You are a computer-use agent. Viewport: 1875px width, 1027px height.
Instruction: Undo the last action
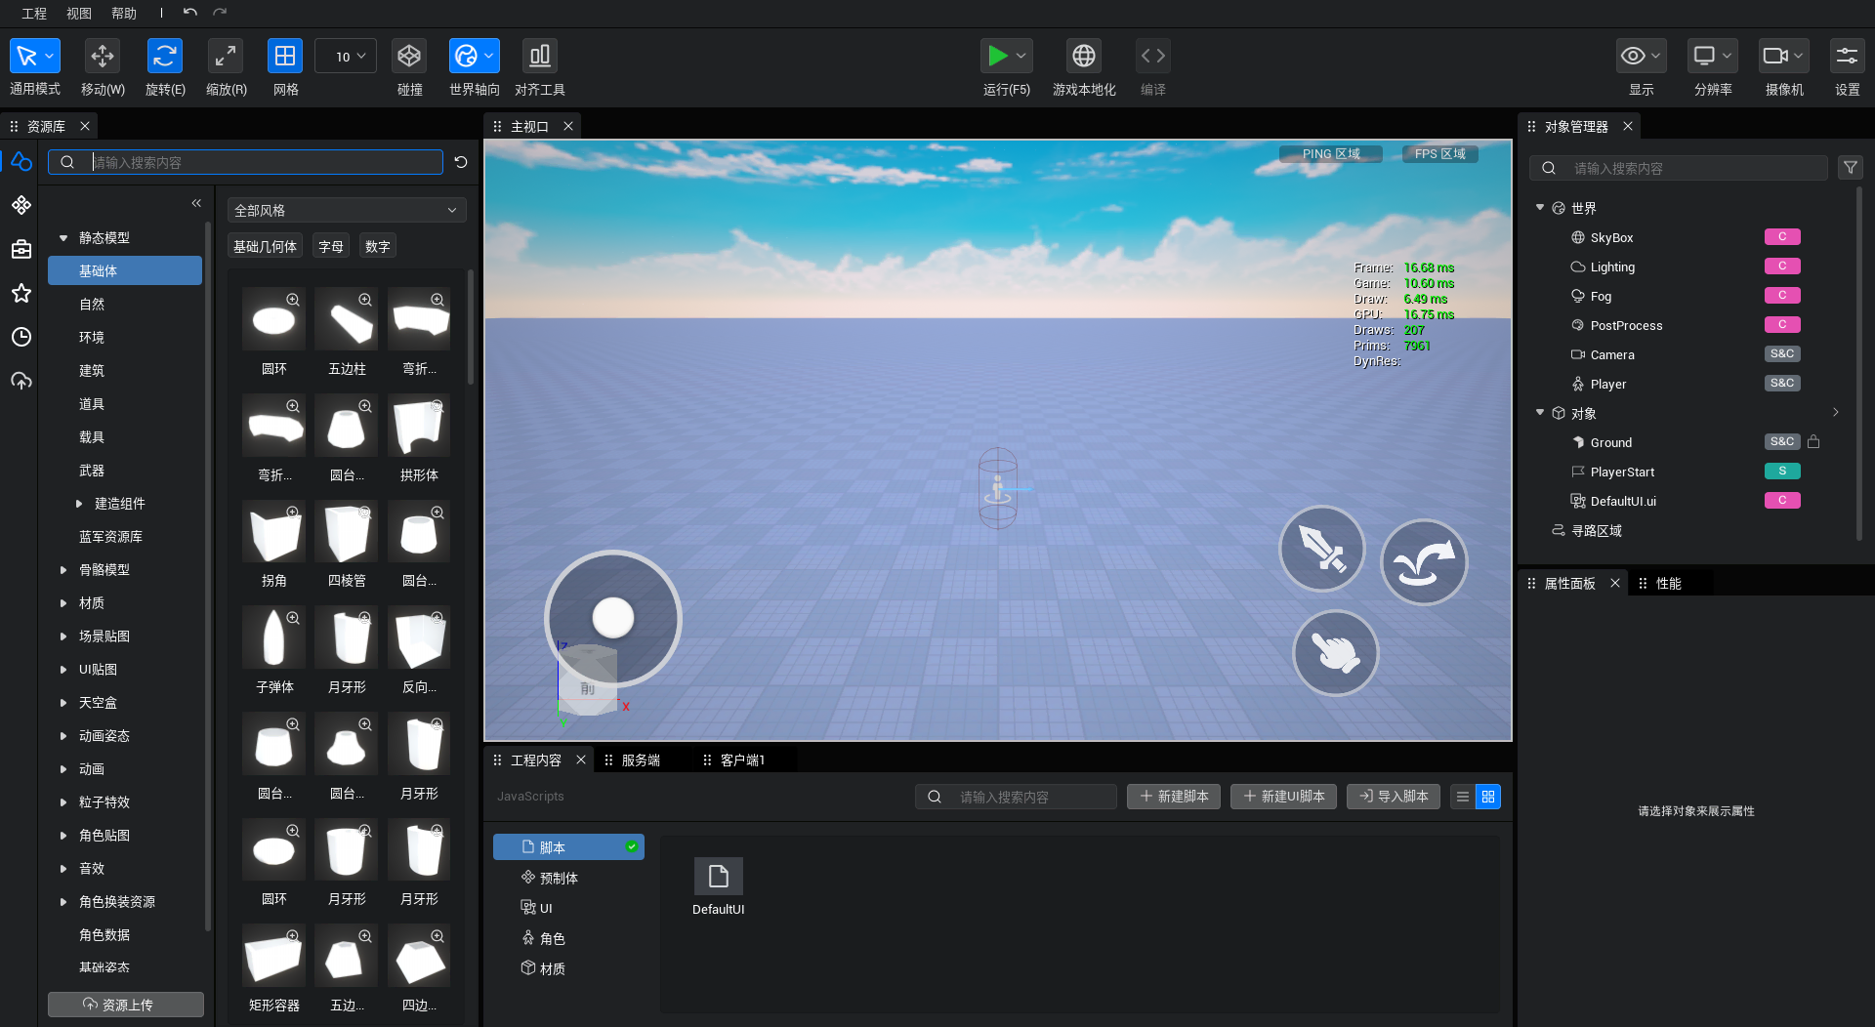pyautogui.click(x=190, y=13)
